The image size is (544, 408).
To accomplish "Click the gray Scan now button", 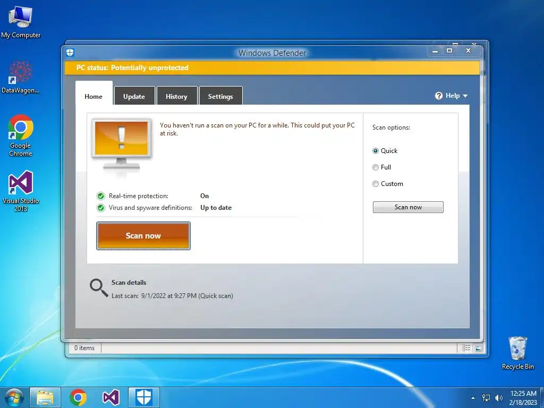I will [408, 207].
